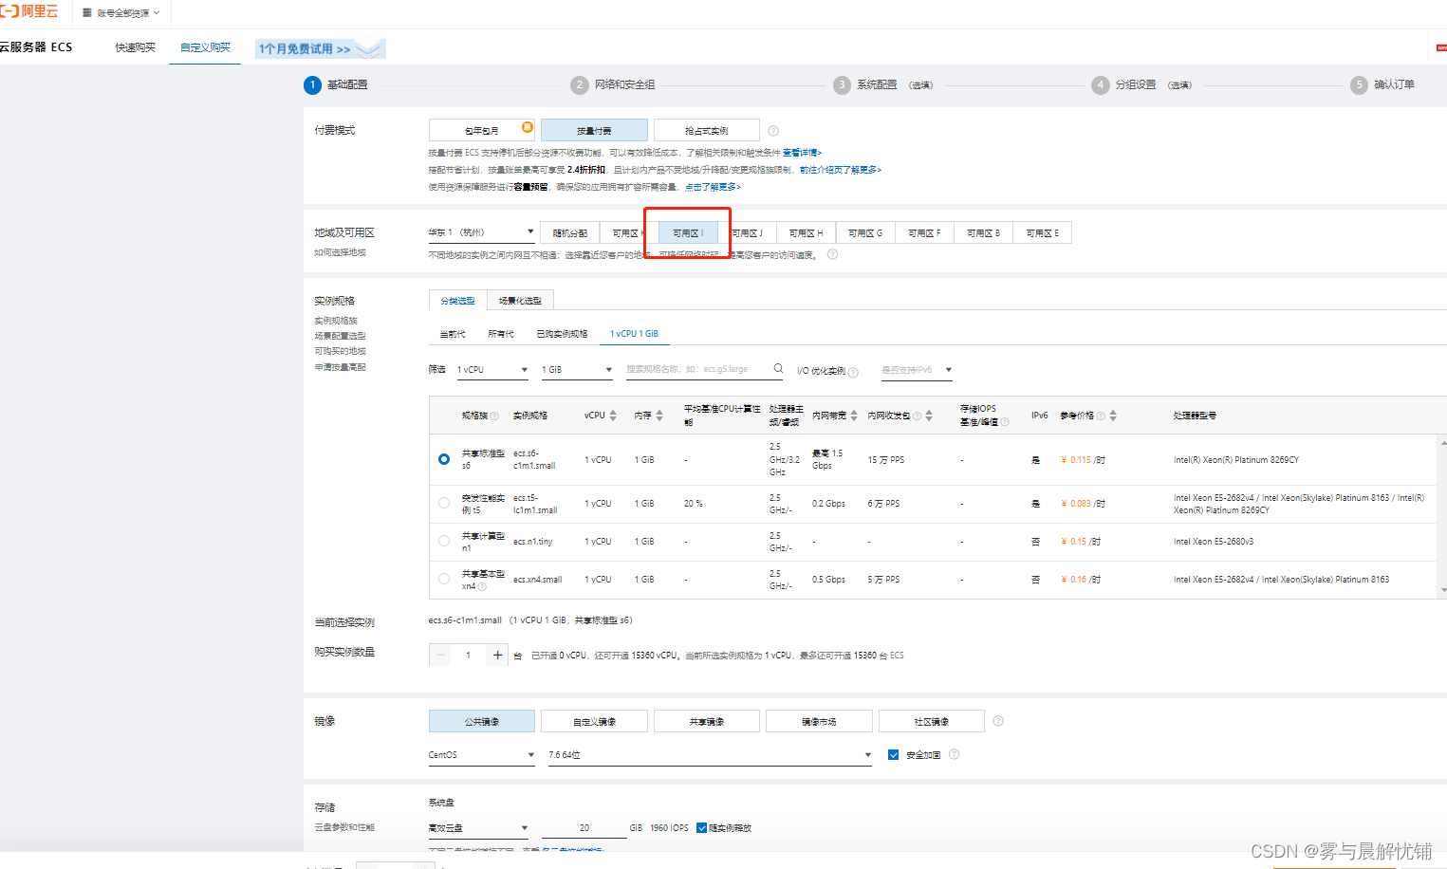Click the search magnifier icon
Image resolution: width=1447 pixels, height=869 pixels.
(x=778, y=368)
